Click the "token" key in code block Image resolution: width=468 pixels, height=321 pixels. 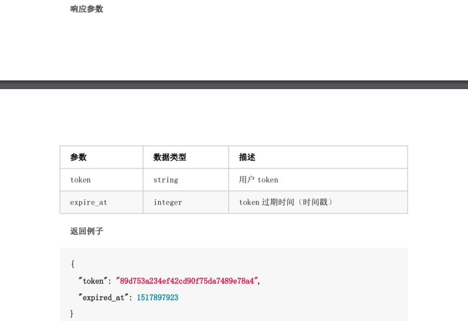point(93,281)
